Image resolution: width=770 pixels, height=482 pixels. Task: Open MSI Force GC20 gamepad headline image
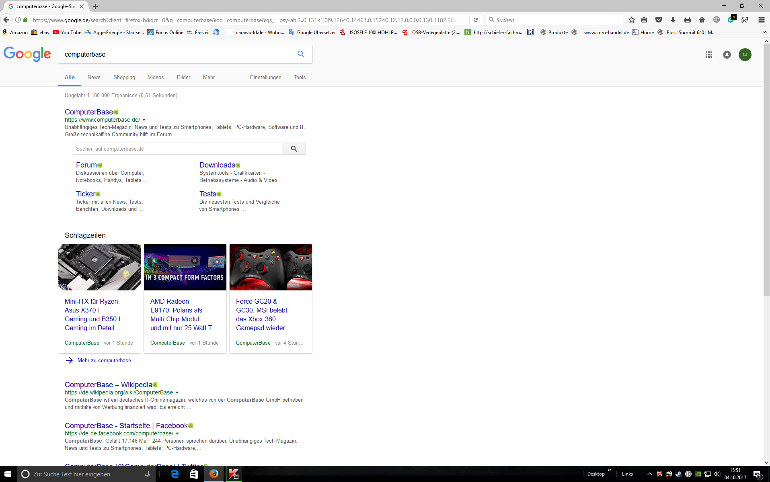point(271,267)
